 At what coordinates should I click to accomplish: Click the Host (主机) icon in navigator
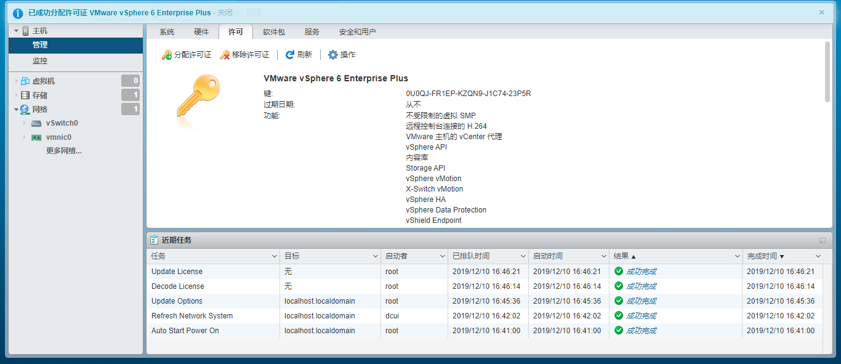pyautogui.click(x=26, y=31)
